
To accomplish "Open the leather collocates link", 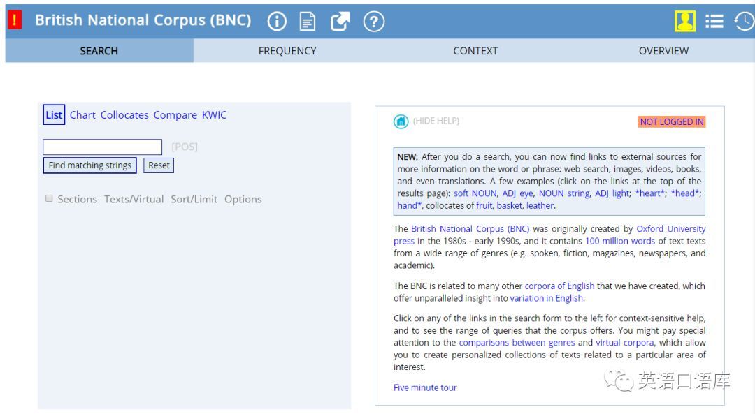I will (x=540, y=206).
